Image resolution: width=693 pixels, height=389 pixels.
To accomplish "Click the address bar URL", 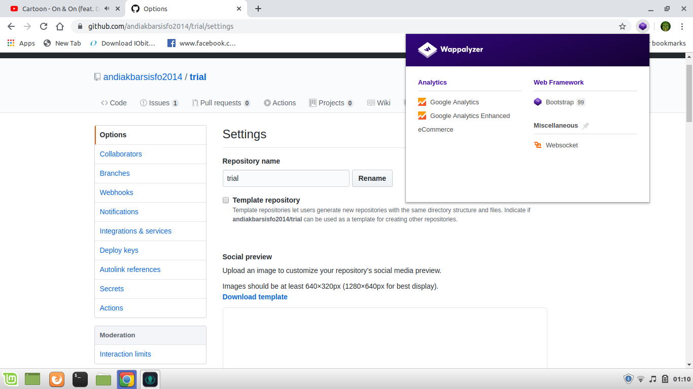I will coord(161,26).
